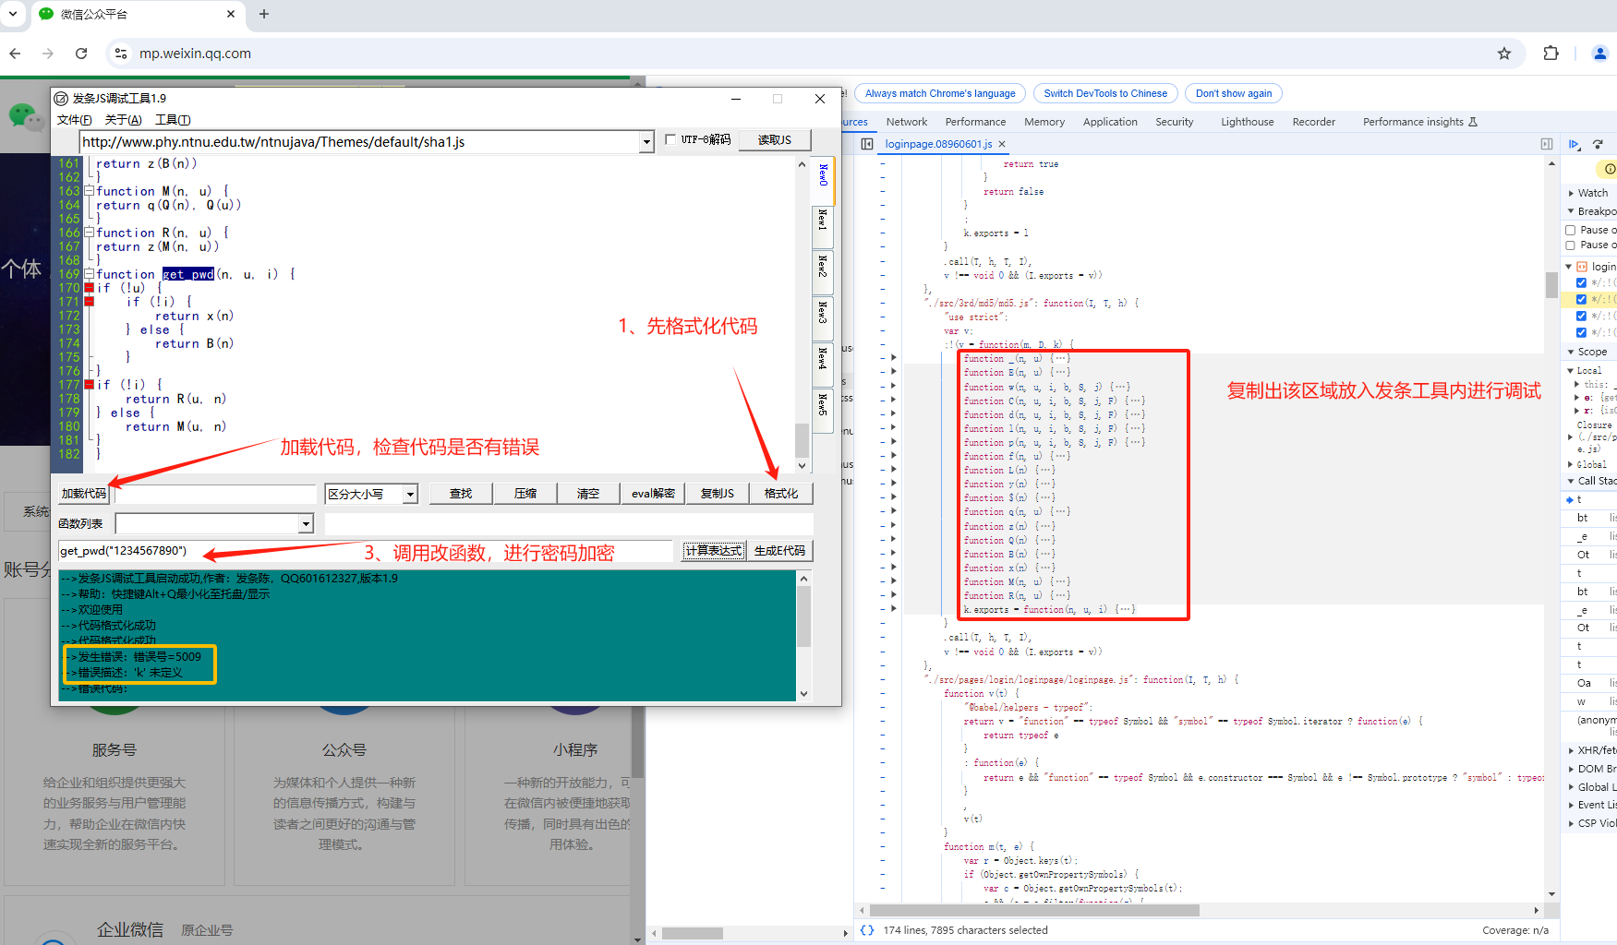Bookmark this page with the star icon
The width and height of the screenshot is (1617, 945).
tap(1504, 54)
